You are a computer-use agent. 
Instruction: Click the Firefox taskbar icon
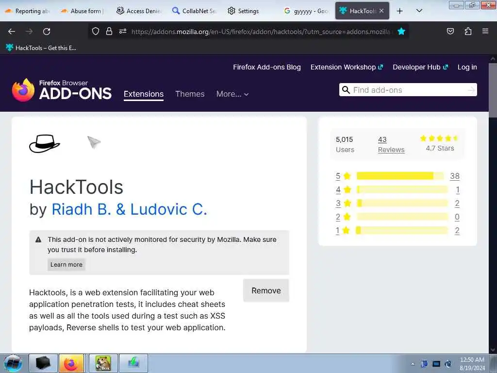point(71,363)
